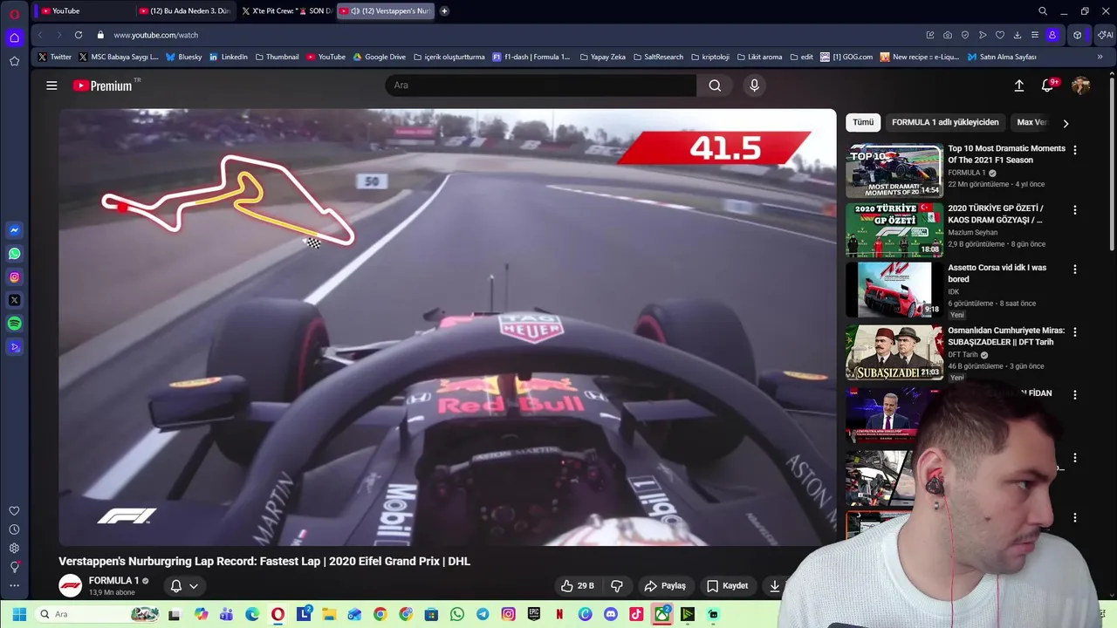
Task: Dislike the video with the thumbs down button
Action: pos(617,586)
